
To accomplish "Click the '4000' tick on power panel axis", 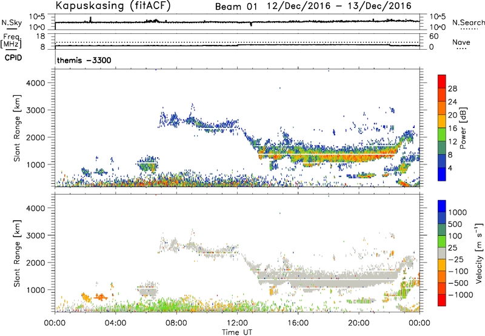I will pyautogui.click(x=36, y=83).
